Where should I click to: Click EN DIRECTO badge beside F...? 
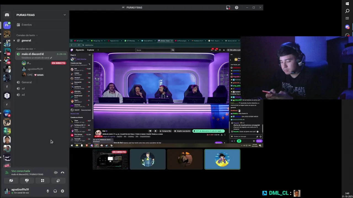(58, 63)
